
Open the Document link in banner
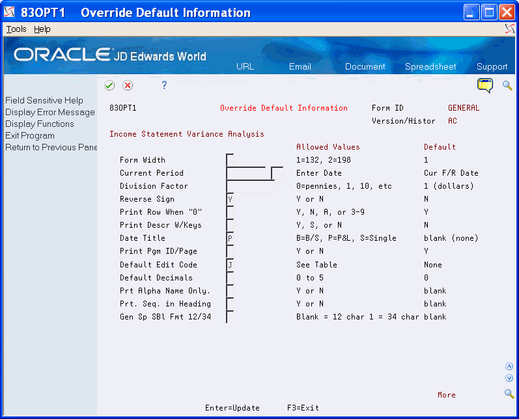[365, 66]
